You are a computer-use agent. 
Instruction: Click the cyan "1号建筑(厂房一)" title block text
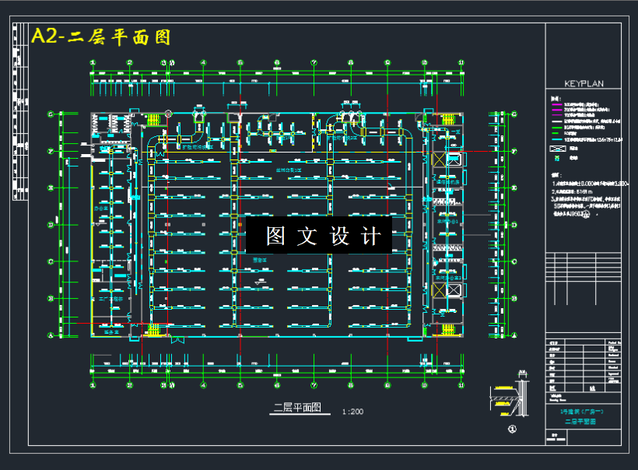[x=581, y=412]
